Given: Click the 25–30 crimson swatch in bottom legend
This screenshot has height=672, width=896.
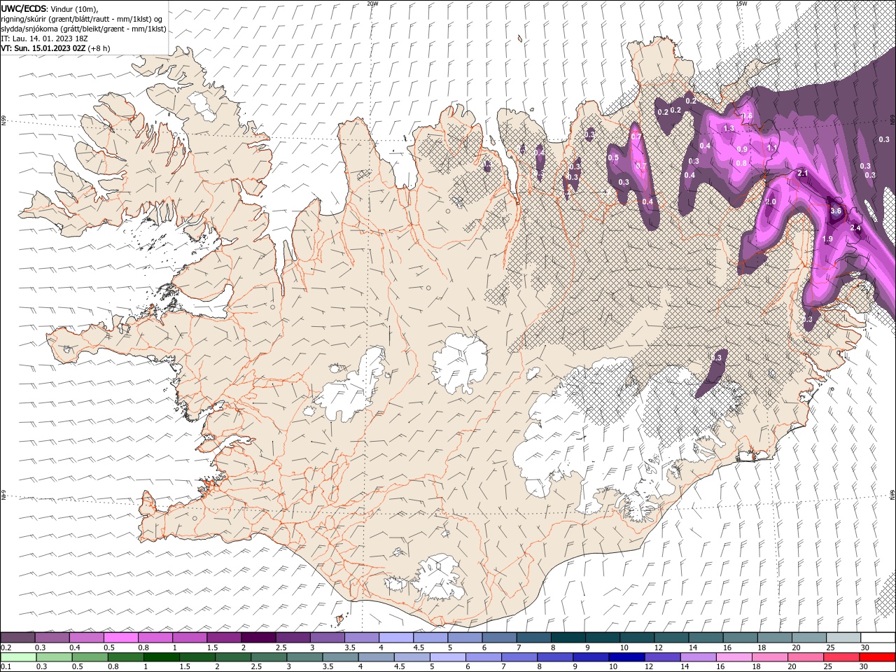Looking at the screenshot, I should [841, 657].
